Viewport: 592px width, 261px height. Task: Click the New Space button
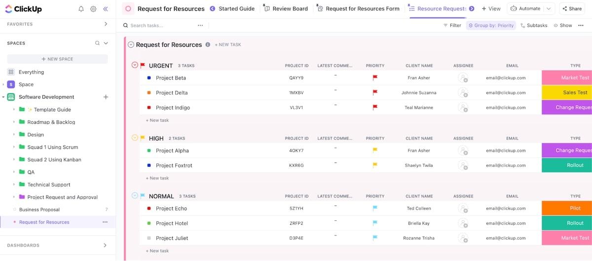57,59
